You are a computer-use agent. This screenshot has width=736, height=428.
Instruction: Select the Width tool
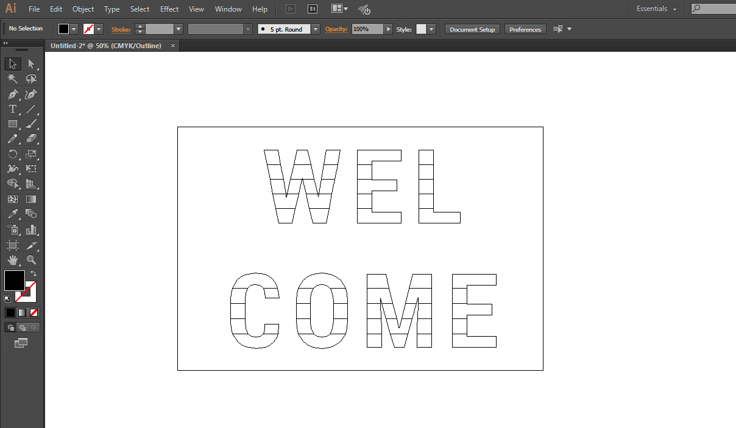13,169
